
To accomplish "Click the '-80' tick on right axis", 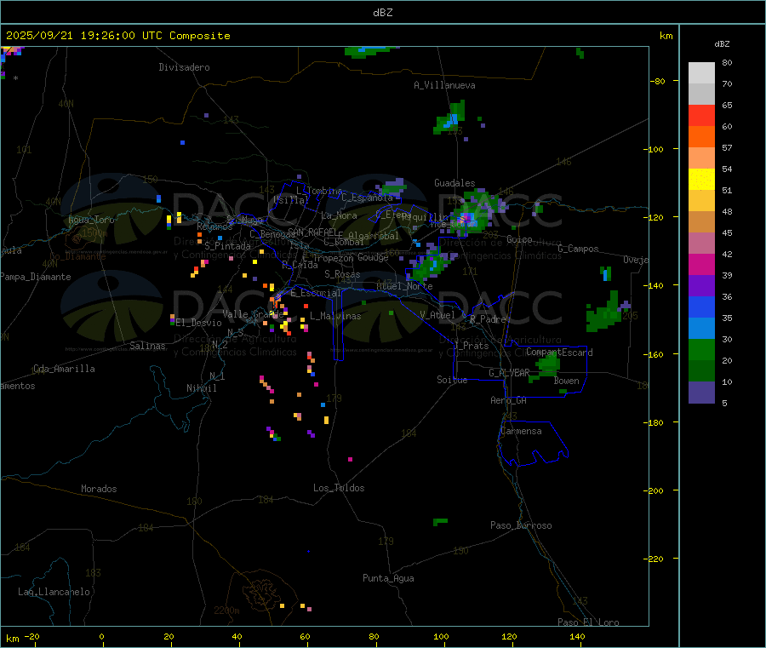I will point(658,81).
